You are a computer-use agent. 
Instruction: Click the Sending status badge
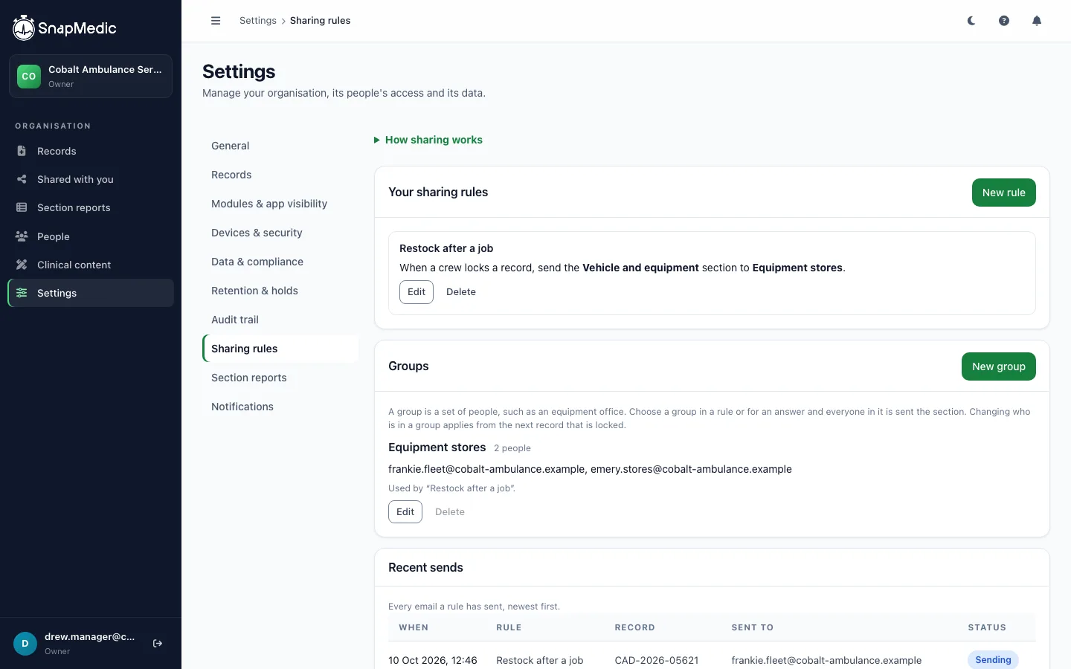tap(993, 660)
